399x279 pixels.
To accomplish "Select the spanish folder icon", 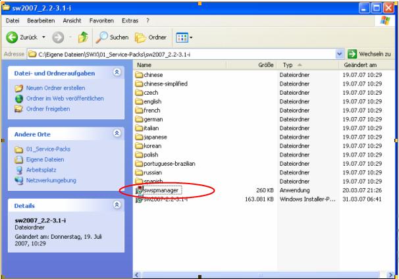I will pos(139,181).
